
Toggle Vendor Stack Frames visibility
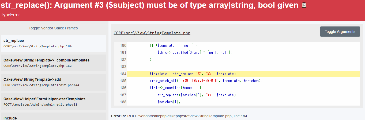point(53,28)
